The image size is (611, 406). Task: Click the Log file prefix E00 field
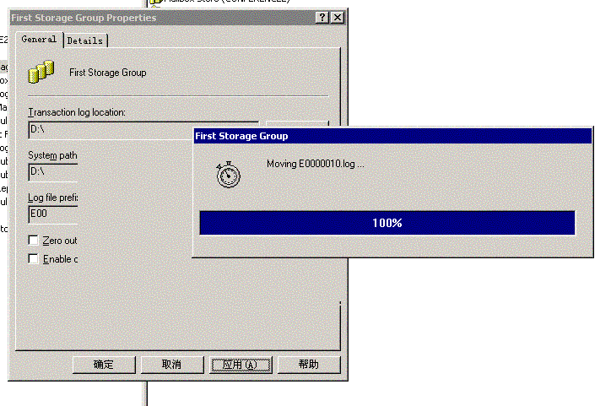(52, 214)
